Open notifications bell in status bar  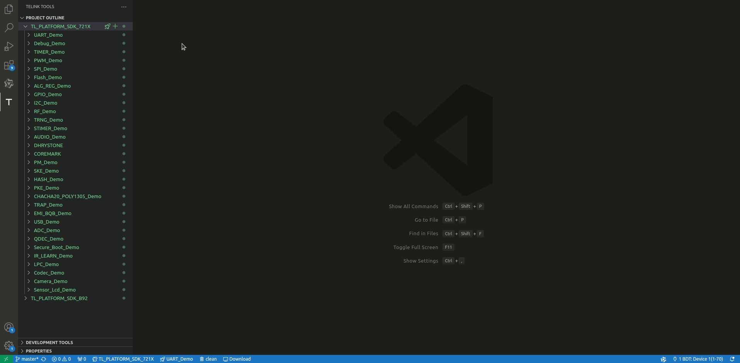point(732,359)
